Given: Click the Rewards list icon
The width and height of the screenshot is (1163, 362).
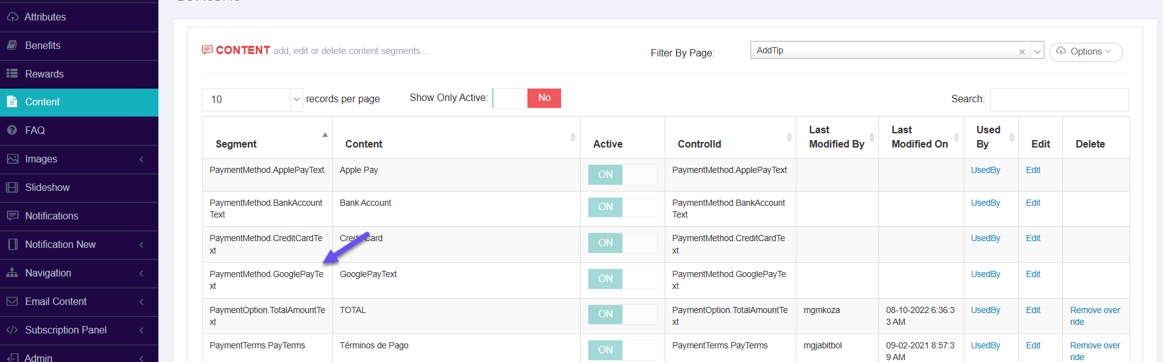Looking at the screenshot, I should click(x=12, y=74).
